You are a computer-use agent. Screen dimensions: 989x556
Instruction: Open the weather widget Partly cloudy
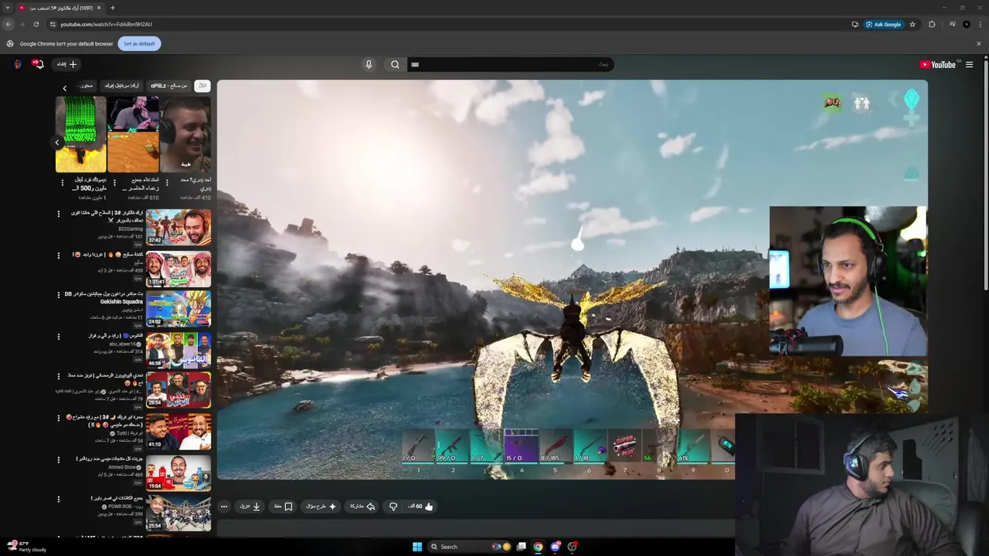click(27, 547)
